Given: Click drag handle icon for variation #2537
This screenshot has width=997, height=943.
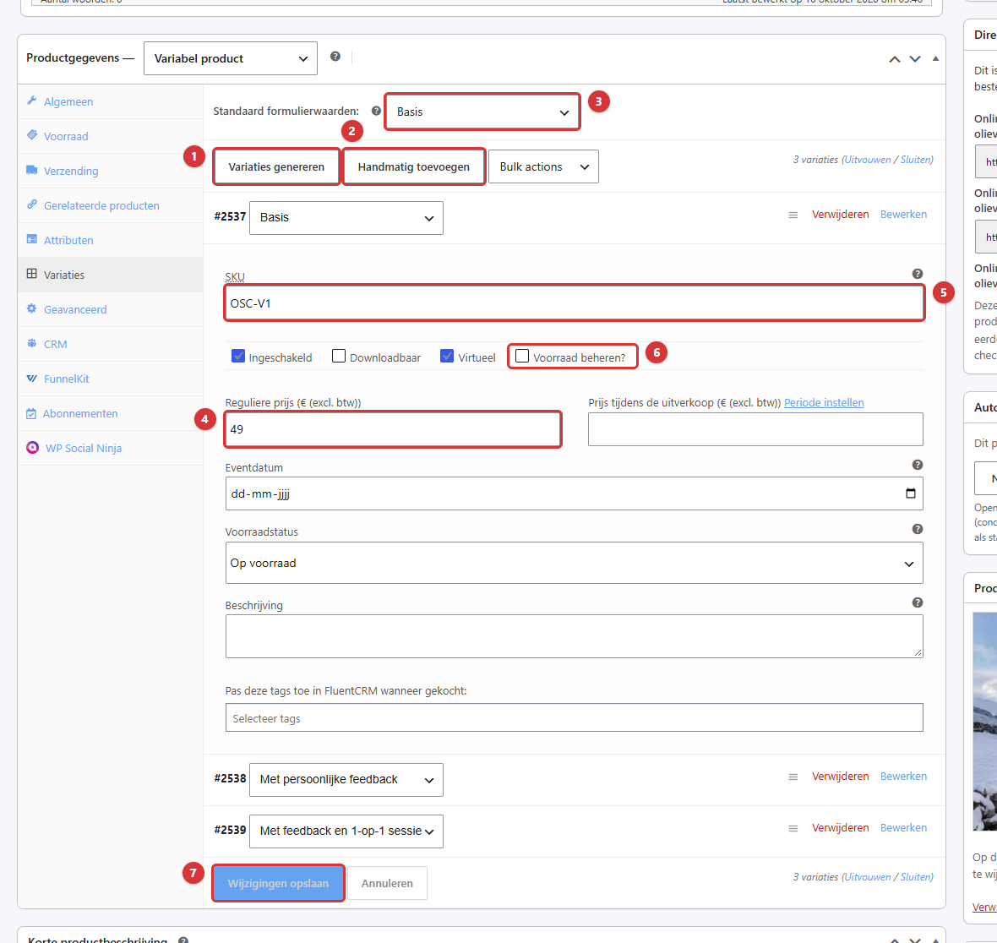Looking at the screenshot, I should point(793,215).
